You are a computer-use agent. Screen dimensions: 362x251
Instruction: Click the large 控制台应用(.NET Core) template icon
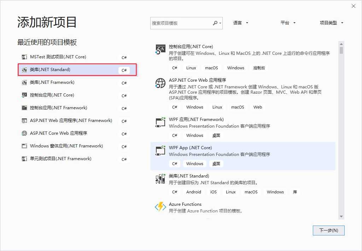click(160, 49)
